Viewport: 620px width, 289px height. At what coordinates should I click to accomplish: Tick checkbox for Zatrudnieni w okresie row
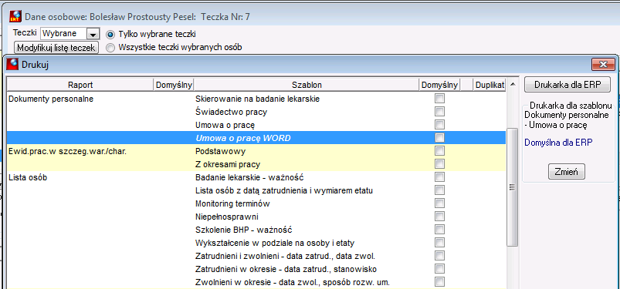click(439, 269)
